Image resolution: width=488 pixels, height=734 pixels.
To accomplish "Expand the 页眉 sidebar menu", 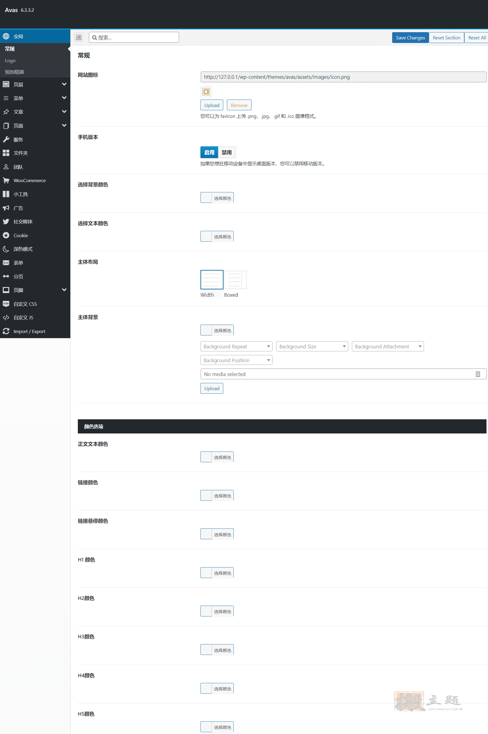I will tap(35, 84).
